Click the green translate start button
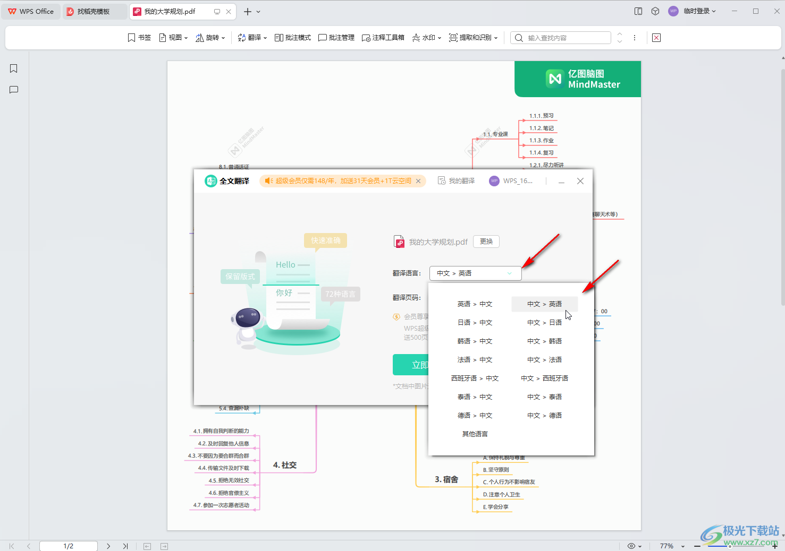 [x=411, y=365]
